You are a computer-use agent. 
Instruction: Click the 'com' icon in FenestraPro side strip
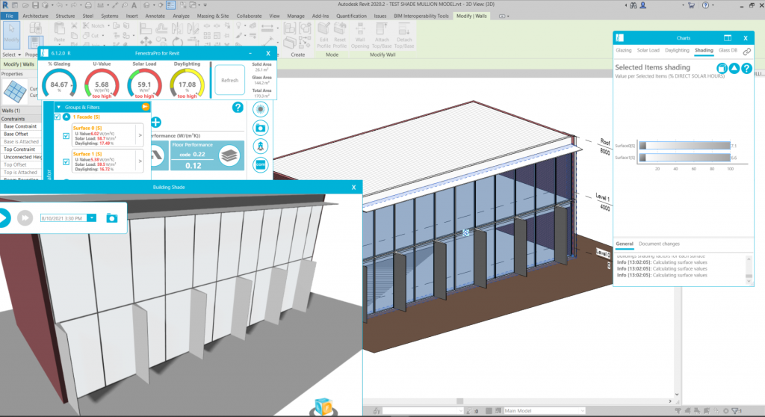coord(261,164)
